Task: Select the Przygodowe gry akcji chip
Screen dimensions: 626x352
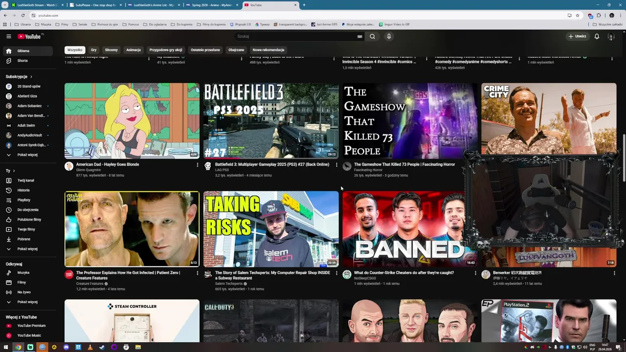Action: point(166,50)
